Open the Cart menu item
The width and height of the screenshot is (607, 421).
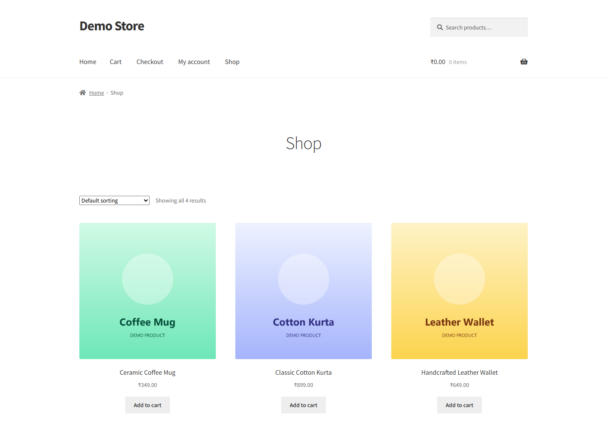[x=115, y=62]
